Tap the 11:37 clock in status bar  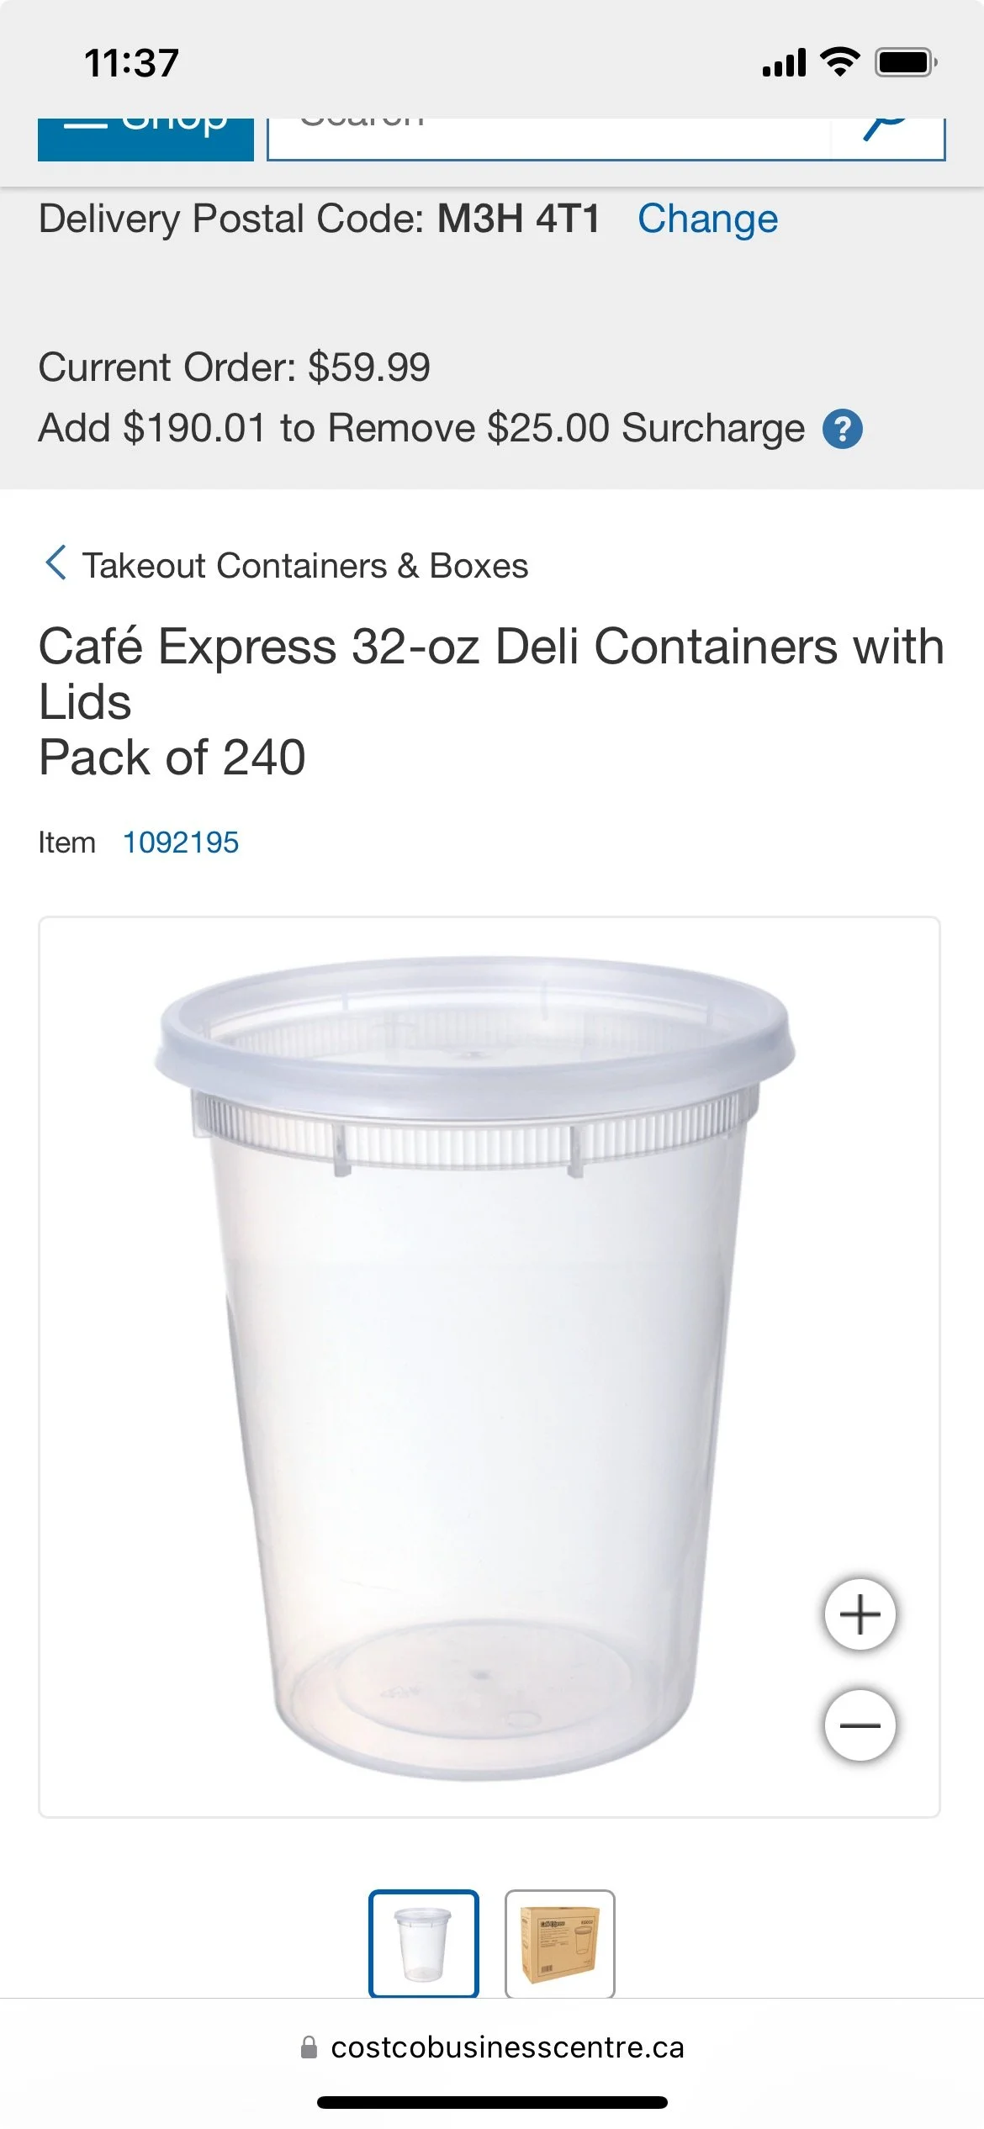click(131, 63)
